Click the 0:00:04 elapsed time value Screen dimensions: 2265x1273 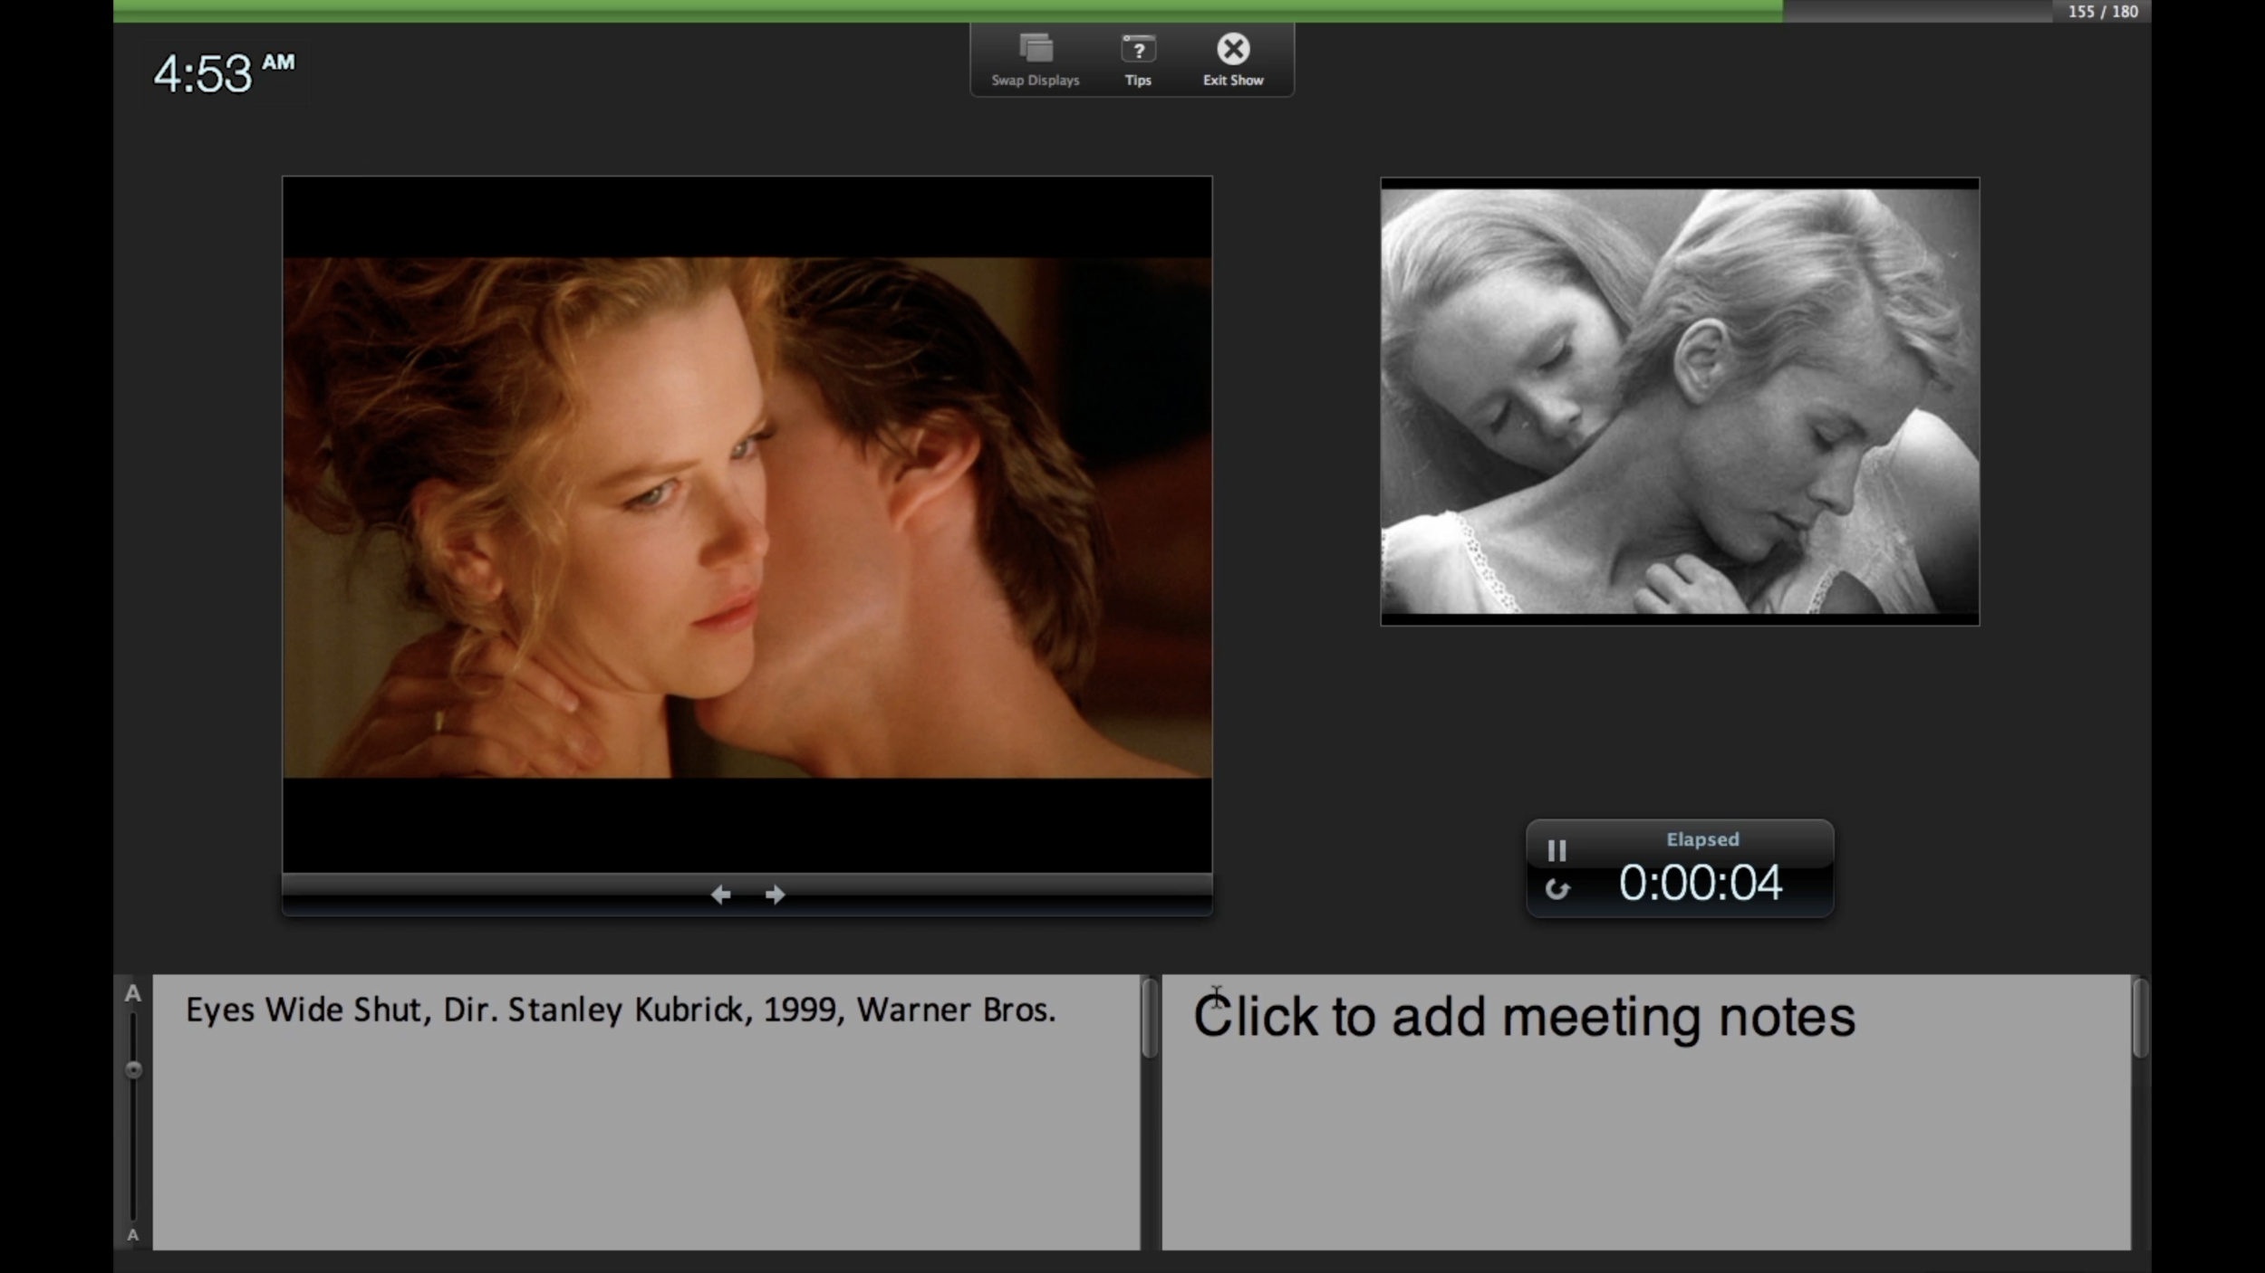click(x=1701, y=883)
